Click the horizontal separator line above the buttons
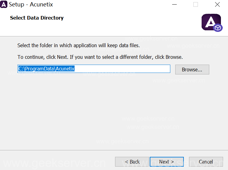The width and height of the screenshot is (228, 170). coord(114,150)
